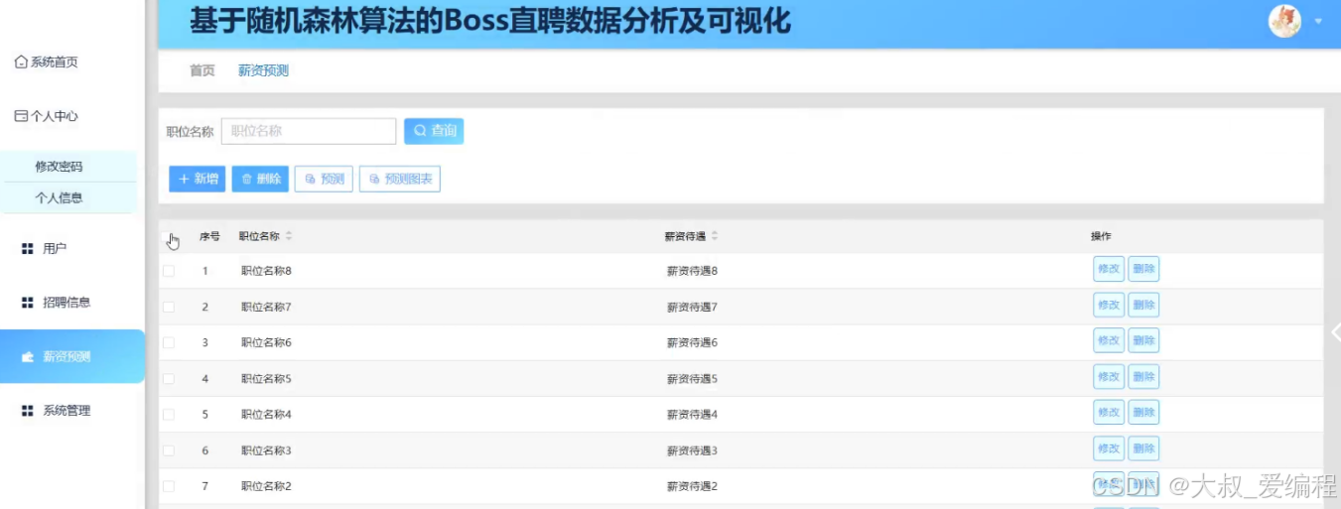Expand 个人中心 sidebar menu

tap(47, 116)
